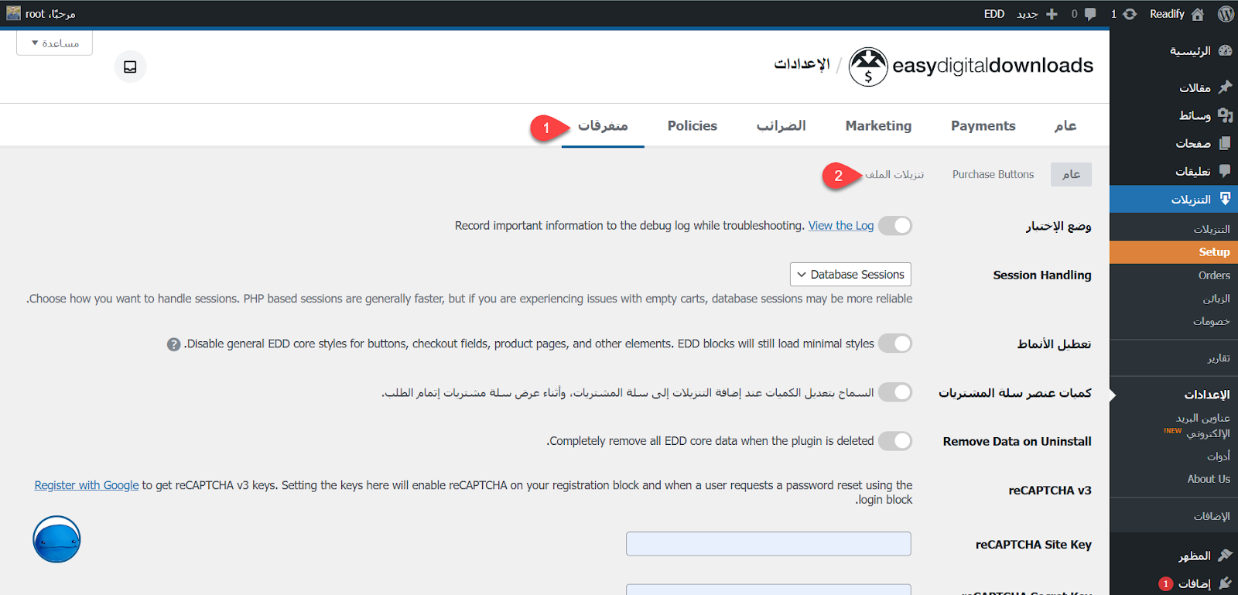
Task: Switch to the Policies tab
Action: point(693,125)
